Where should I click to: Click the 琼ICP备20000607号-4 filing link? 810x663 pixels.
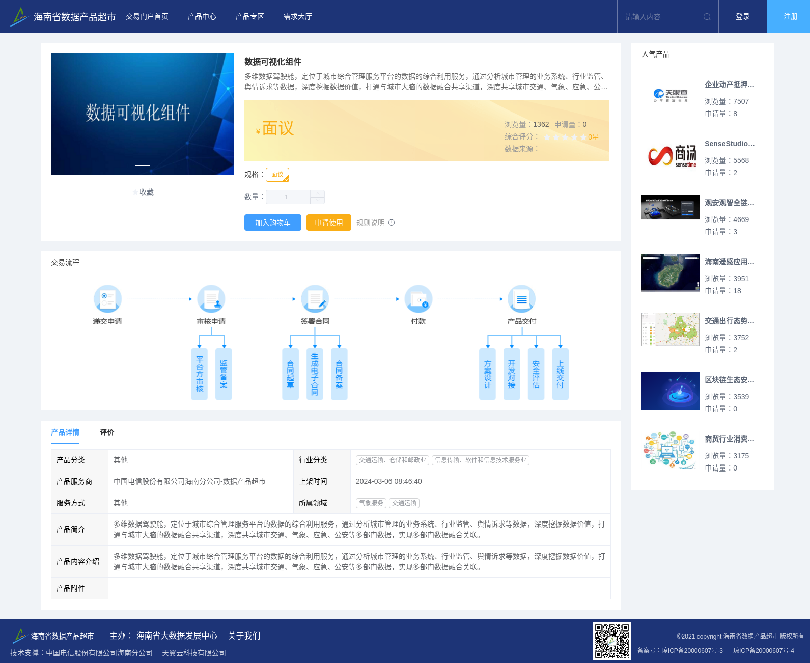764,650
